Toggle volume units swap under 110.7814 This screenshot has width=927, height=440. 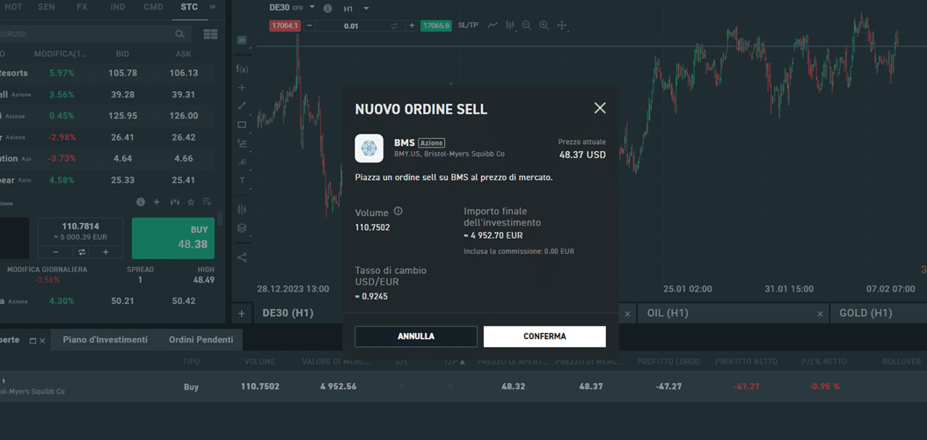click(81, 252)
